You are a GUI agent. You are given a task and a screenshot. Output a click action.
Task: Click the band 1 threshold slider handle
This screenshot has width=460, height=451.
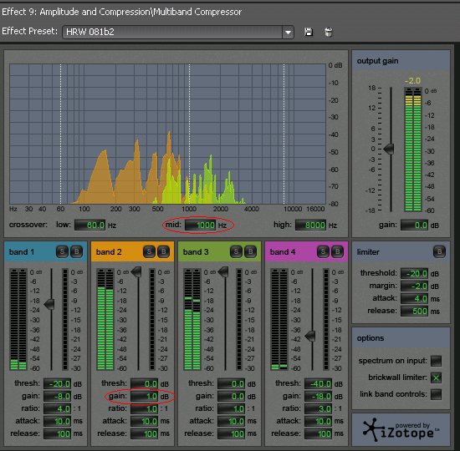tap(49, 304)
